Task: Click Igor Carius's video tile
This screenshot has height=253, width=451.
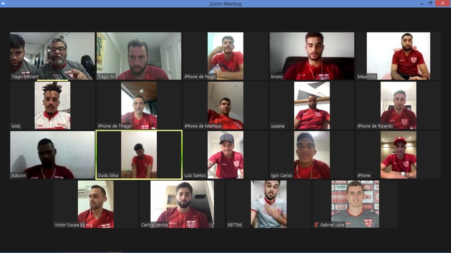Action: [x=312, y=155]
